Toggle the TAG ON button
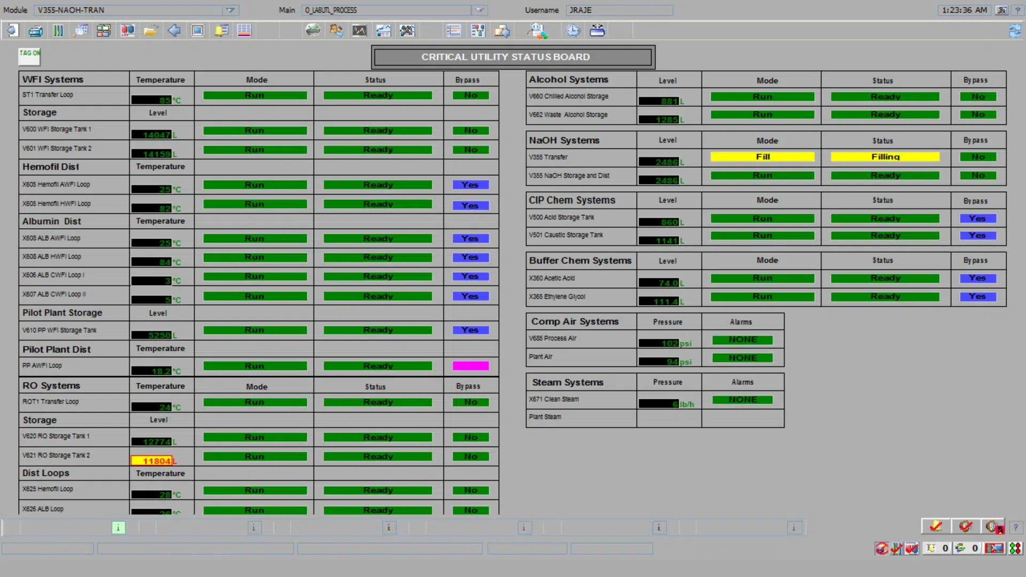Screen dimensions: 1026x577 point(29,56)
